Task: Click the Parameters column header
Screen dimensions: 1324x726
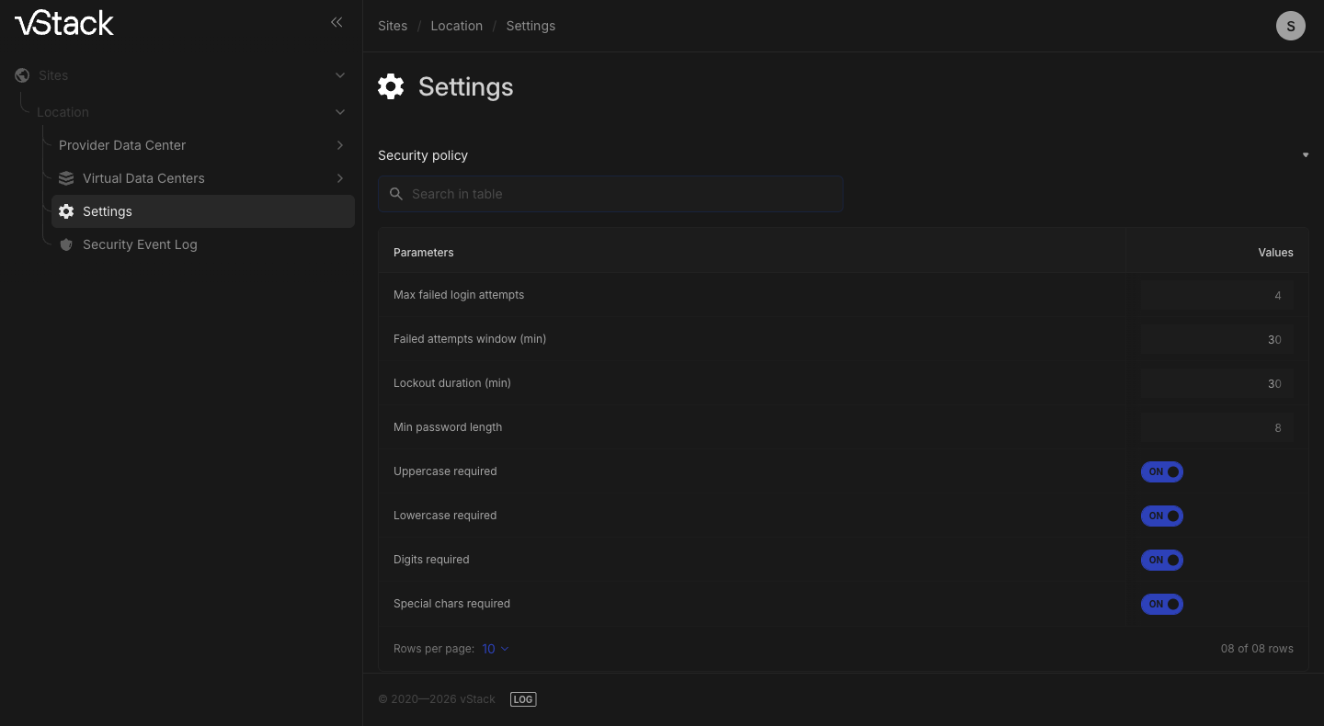Action: pyautogui.click(x=424, y=252)
